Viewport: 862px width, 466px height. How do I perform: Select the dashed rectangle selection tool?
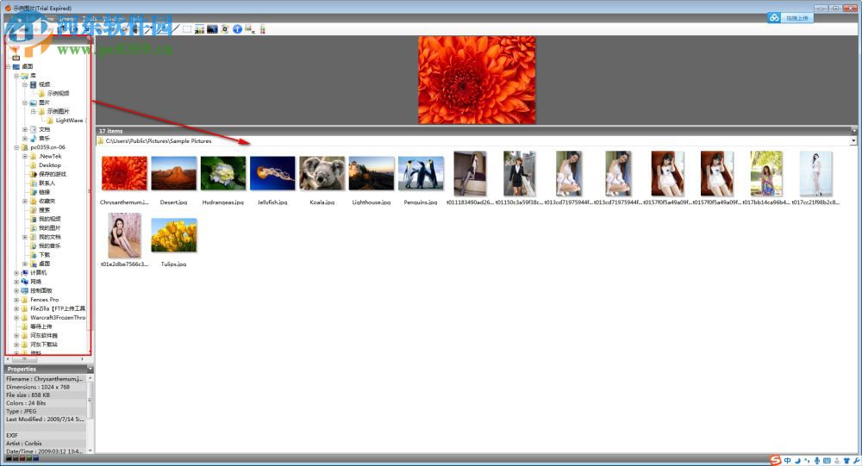tap(187, 29)
